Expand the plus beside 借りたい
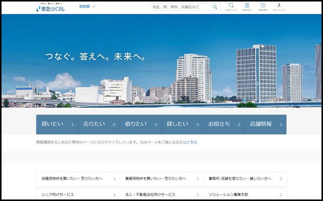 pyautogui.click(x=156, y=124)
